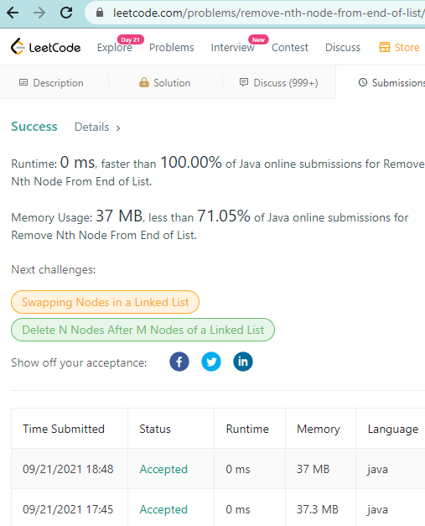Click the browser forward arrow
The image size is (425, 526).
click(39, 13)
